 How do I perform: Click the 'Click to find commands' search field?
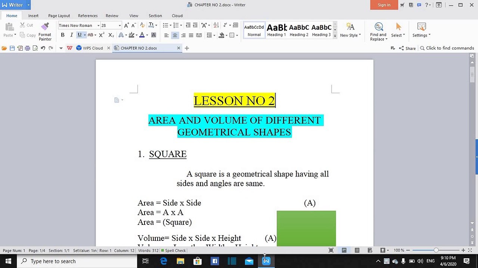tap(447, 48)
